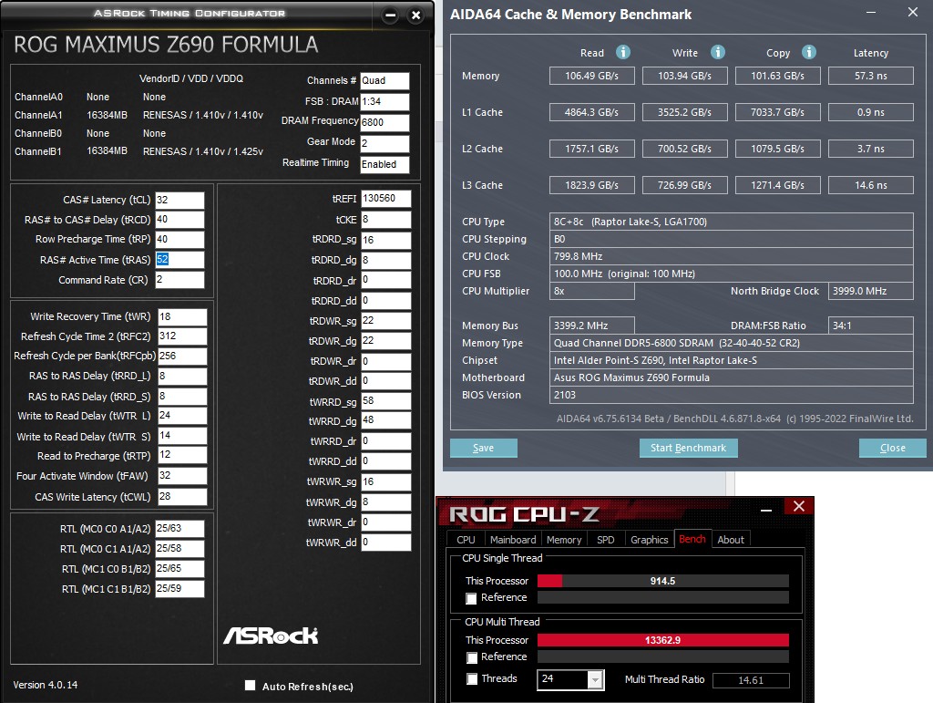Click the tRCD value field showing 40
The width and height of the screenshot is (933, 703).
pyautogui.click(x=179, y=220)
